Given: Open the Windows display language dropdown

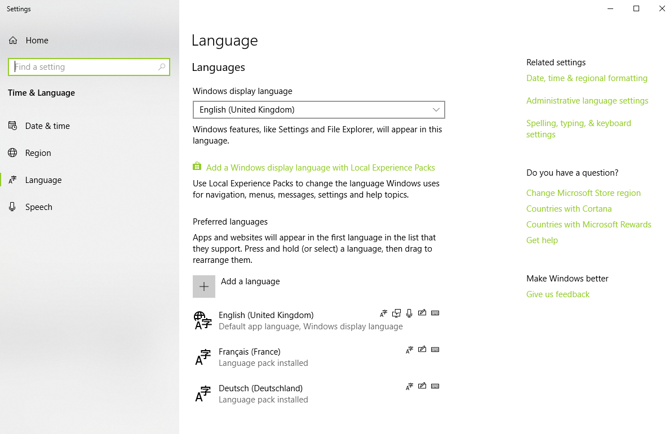Looking at the screenshot, I should [318, 110].
